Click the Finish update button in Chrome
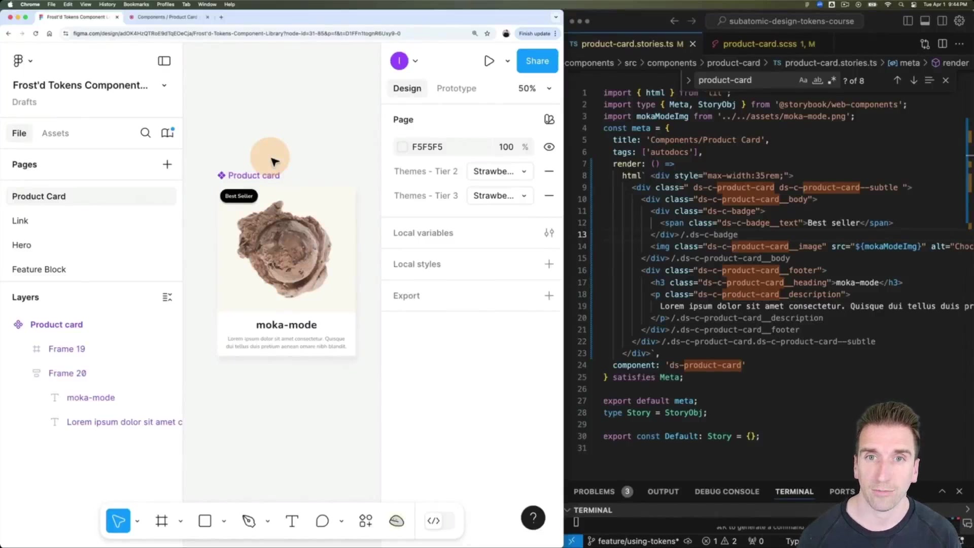 537,33
